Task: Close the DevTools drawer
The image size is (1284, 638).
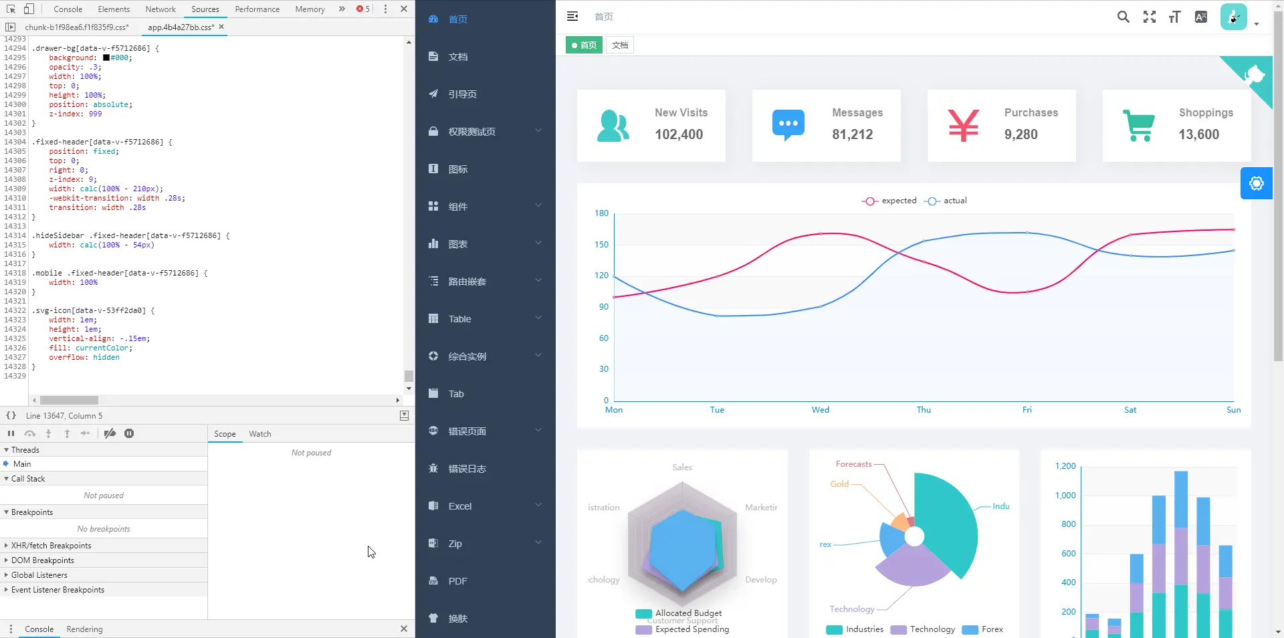Action: [404, 629]
